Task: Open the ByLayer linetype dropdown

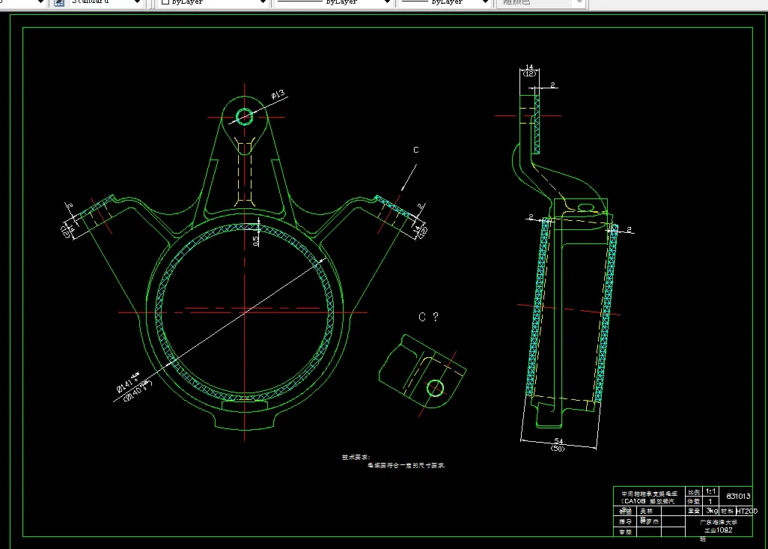Action: click(x=387, y=2)
